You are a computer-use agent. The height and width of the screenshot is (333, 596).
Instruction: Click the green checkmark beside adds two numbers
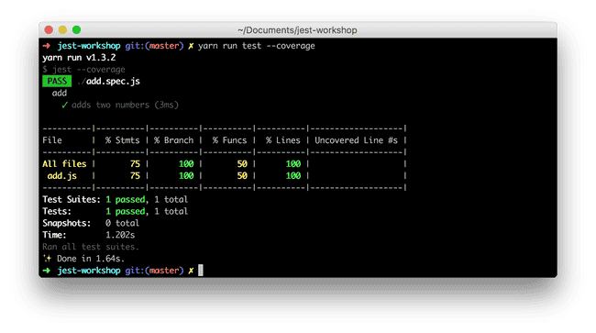pyautogui.click(x=64, y=105)
